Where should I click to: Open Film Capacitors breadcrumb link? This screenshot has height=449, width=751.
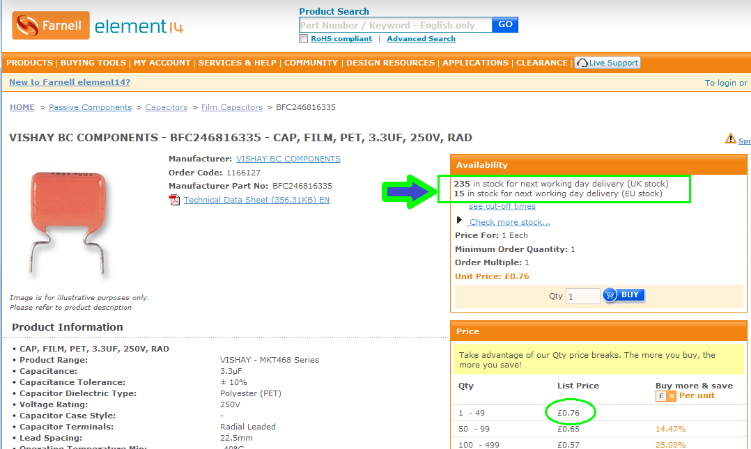pos(232,107)
